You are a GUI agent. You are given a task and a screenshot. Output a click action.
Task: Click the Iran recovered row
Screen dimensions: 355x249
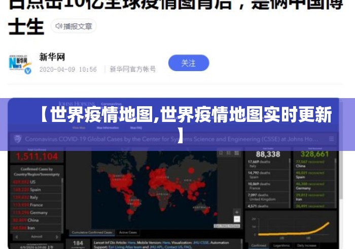315,197
